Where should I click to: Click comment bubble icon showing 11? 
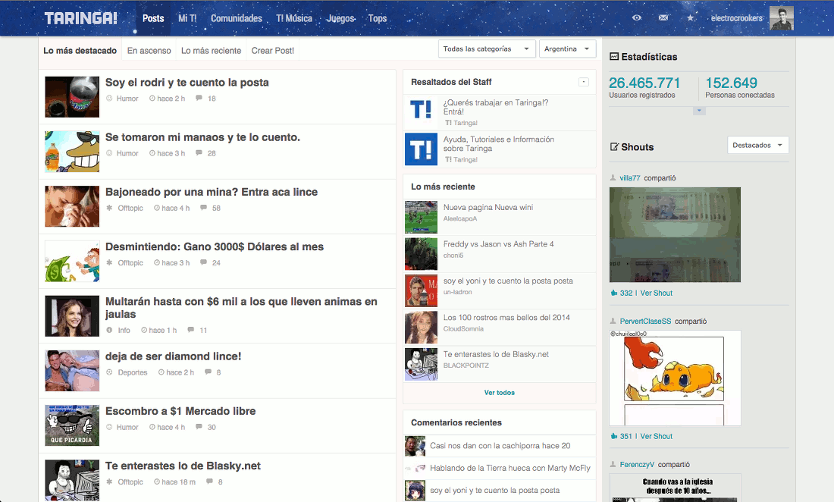tap(190, 330)
